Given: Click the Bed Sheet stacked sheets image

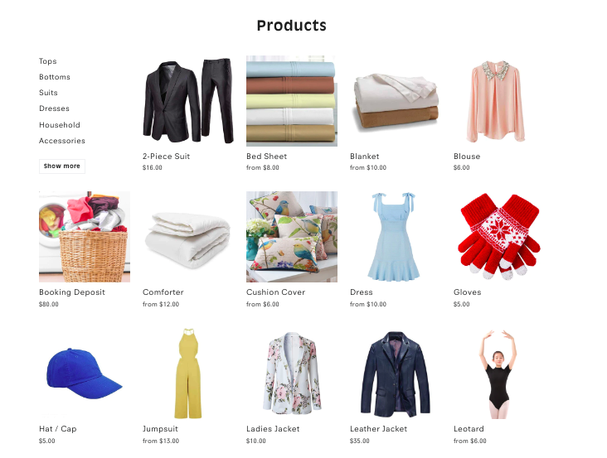Looking at the screenshot, I should 292,101.
